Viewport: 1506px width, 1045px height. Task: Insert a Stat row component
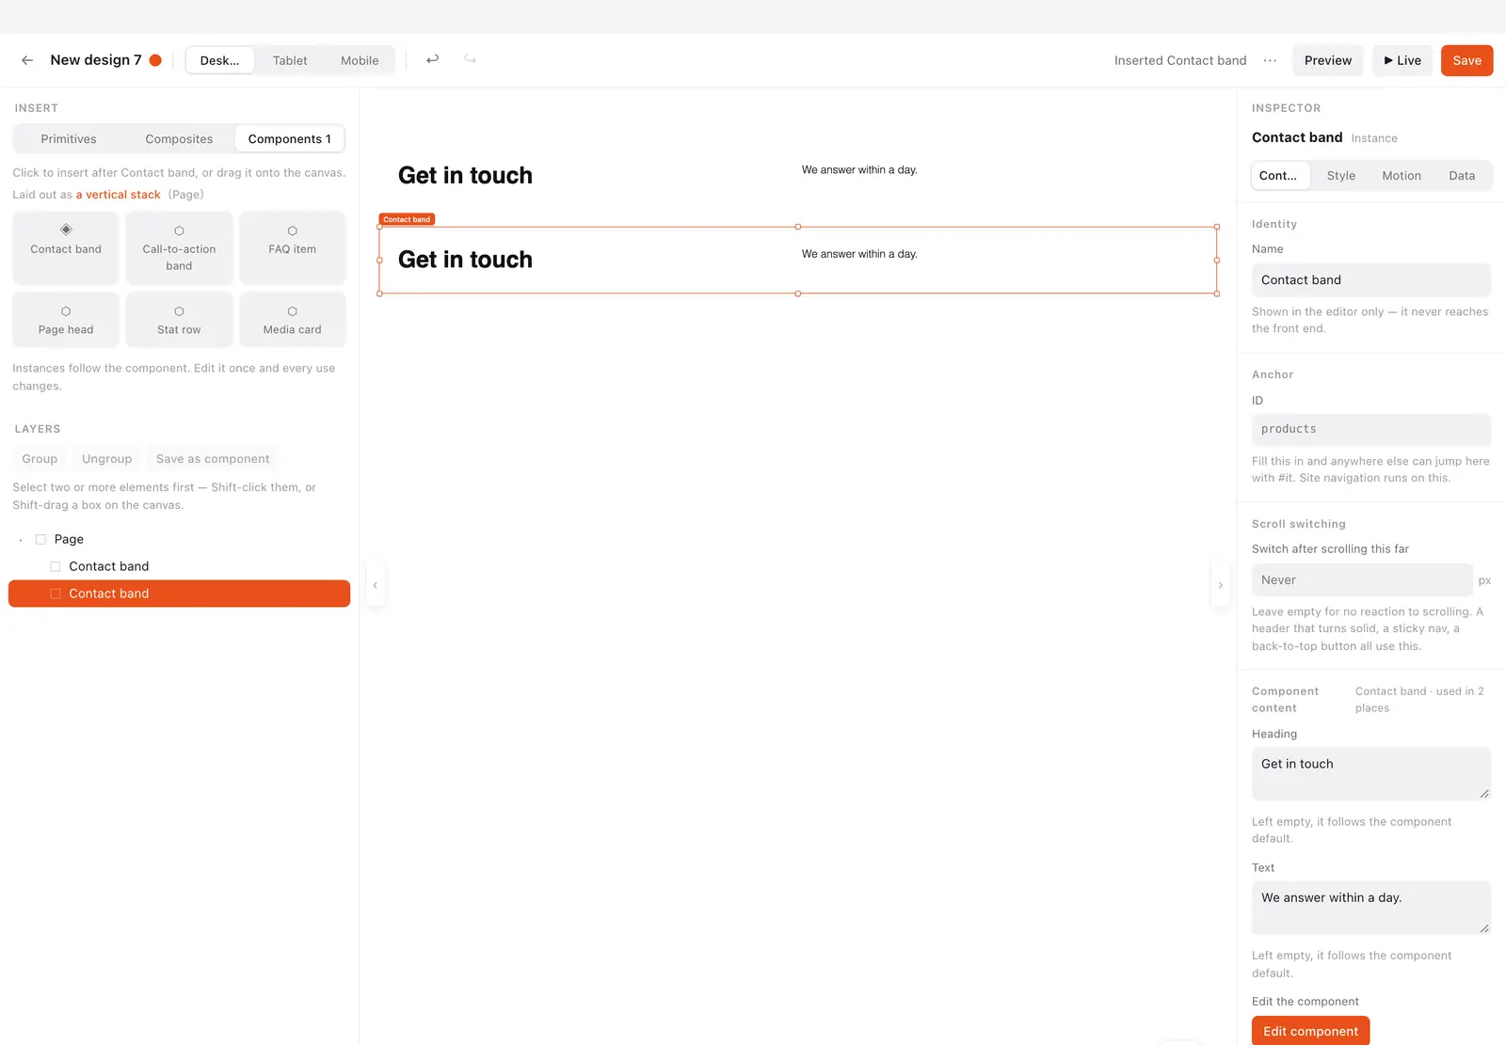[x=179, y=320]
